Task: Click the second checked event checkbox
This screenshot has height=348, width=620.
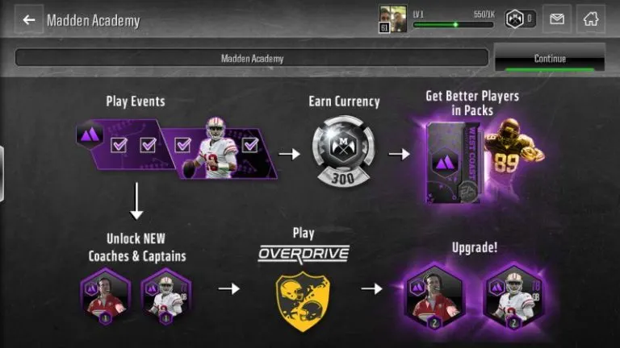Action: pos(148,145)
